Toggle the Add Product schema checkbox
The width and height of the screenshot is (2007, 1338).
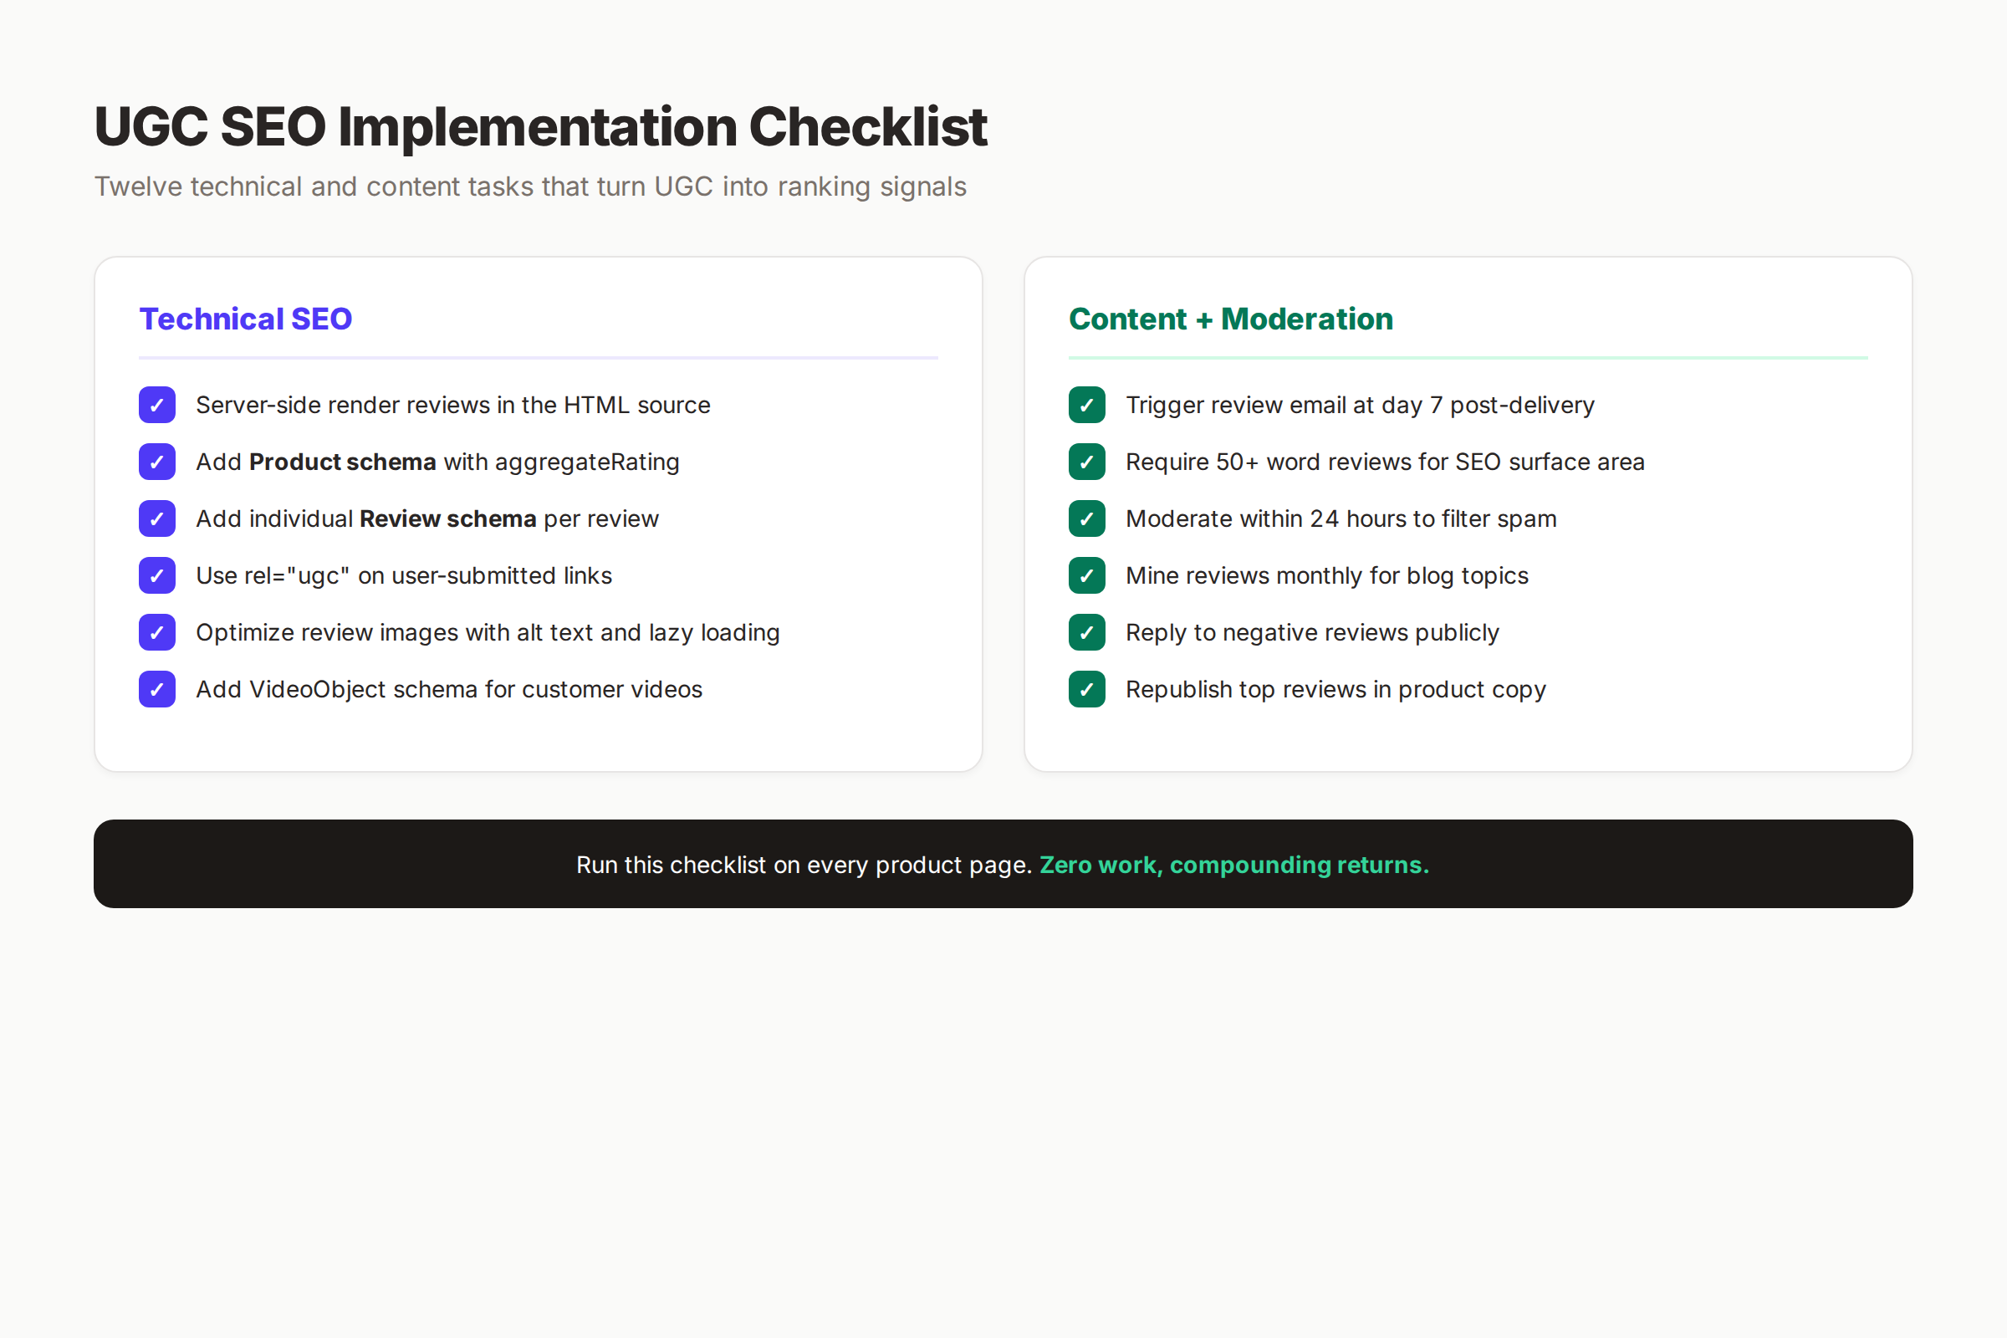[157, 462]
